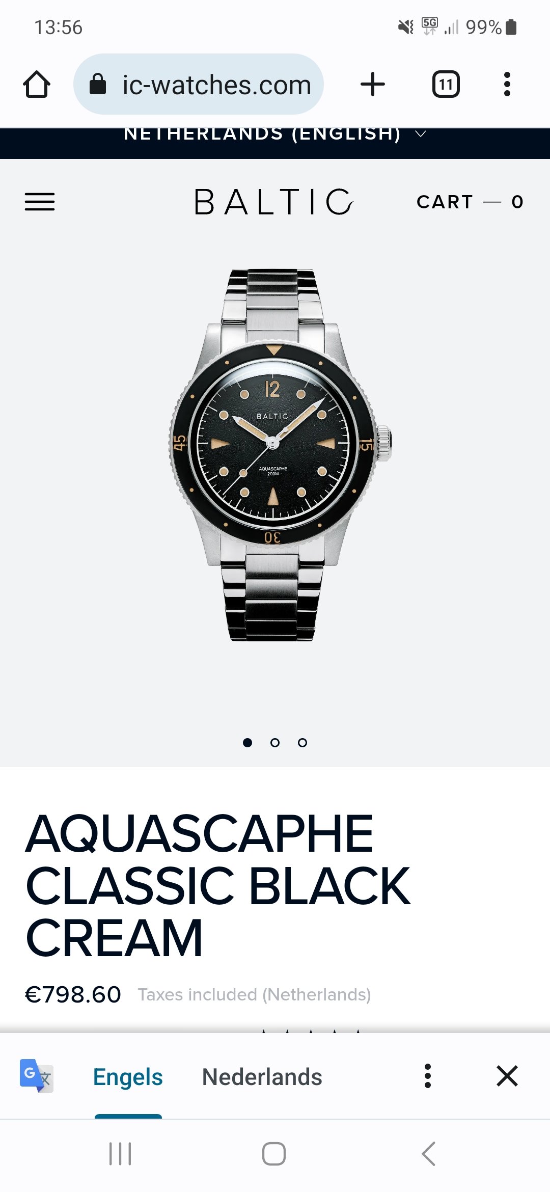Image resolution: width=550 pixels, height=1192 pixels.
Task: Open a new tab with plus icon
Action: pyautogui.click(x=373, y=84)
